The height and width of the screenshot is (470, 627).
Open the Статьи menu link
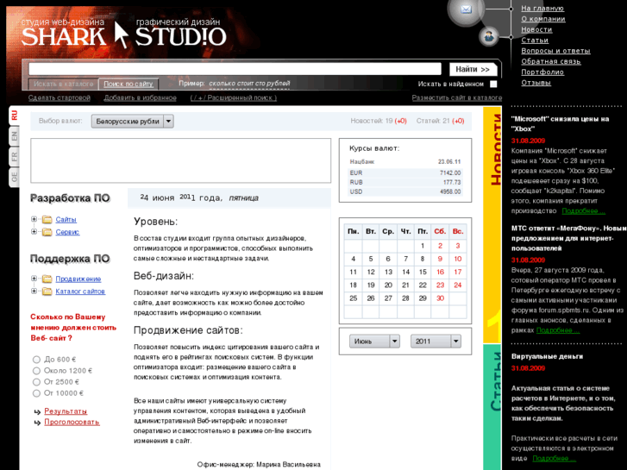click(535, 40)
